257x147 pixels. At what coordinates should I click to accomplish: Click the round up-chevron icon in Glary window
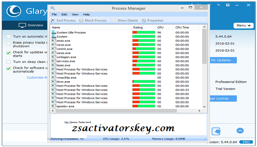(240, 131)
